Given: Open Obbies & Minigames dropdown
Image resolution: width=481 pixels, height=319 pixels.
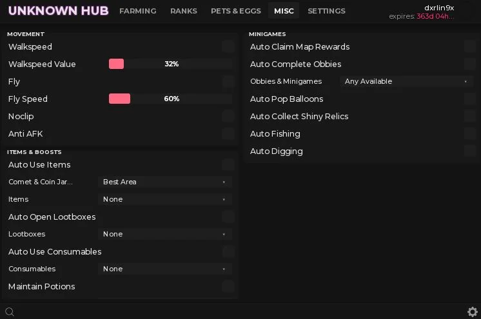Looking at the screenshot, I should click(x=406, y=81).
